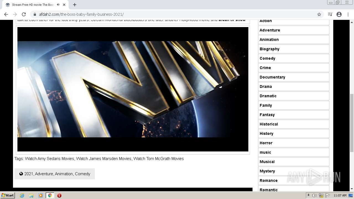The height and width of the screenshot is (199, 354).
Task: Click scrollbar down arrow
Action: tap(352, 189)
